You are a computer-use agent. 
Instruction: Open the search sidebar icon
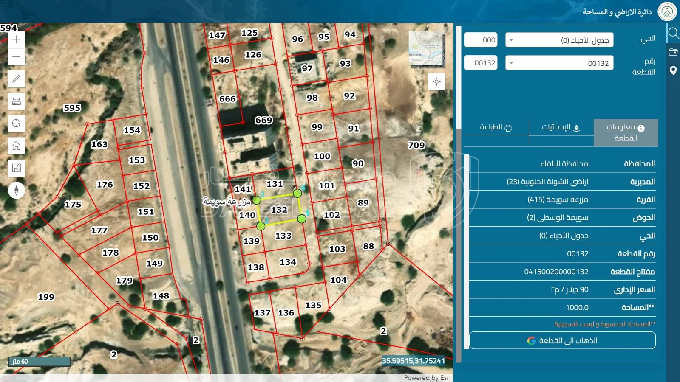(x=673, y=33)
